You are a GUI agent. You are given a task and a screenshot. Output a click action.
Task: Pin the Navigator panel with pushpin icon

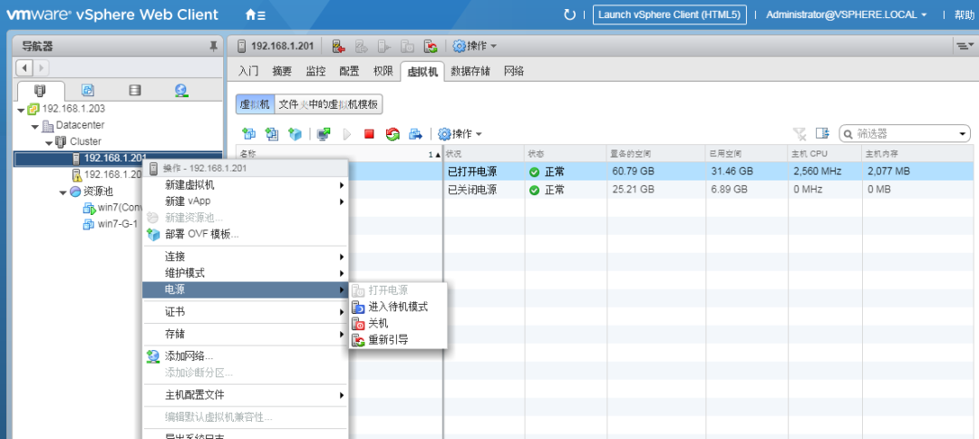point(213,45)
